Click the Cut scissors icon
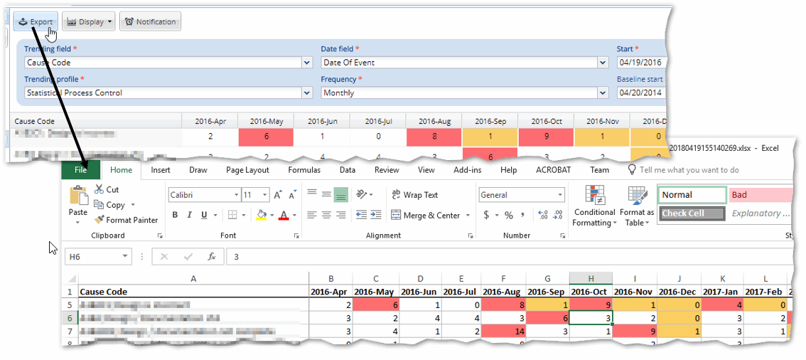The image size is (806, 360). (x=100, y=190)
